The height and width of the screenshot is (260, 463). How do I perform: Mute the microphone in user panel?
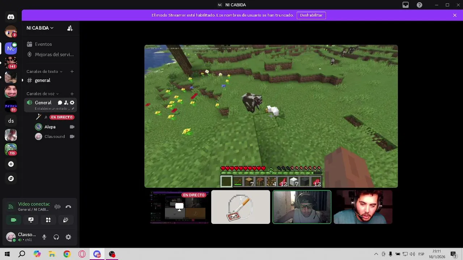(44, 237)
